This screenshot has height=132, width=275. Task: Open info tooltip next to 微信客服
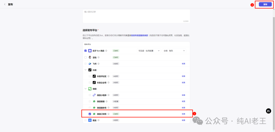click(106, 101)
